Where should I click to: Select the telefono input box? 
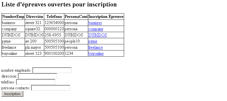pos(36,82)
